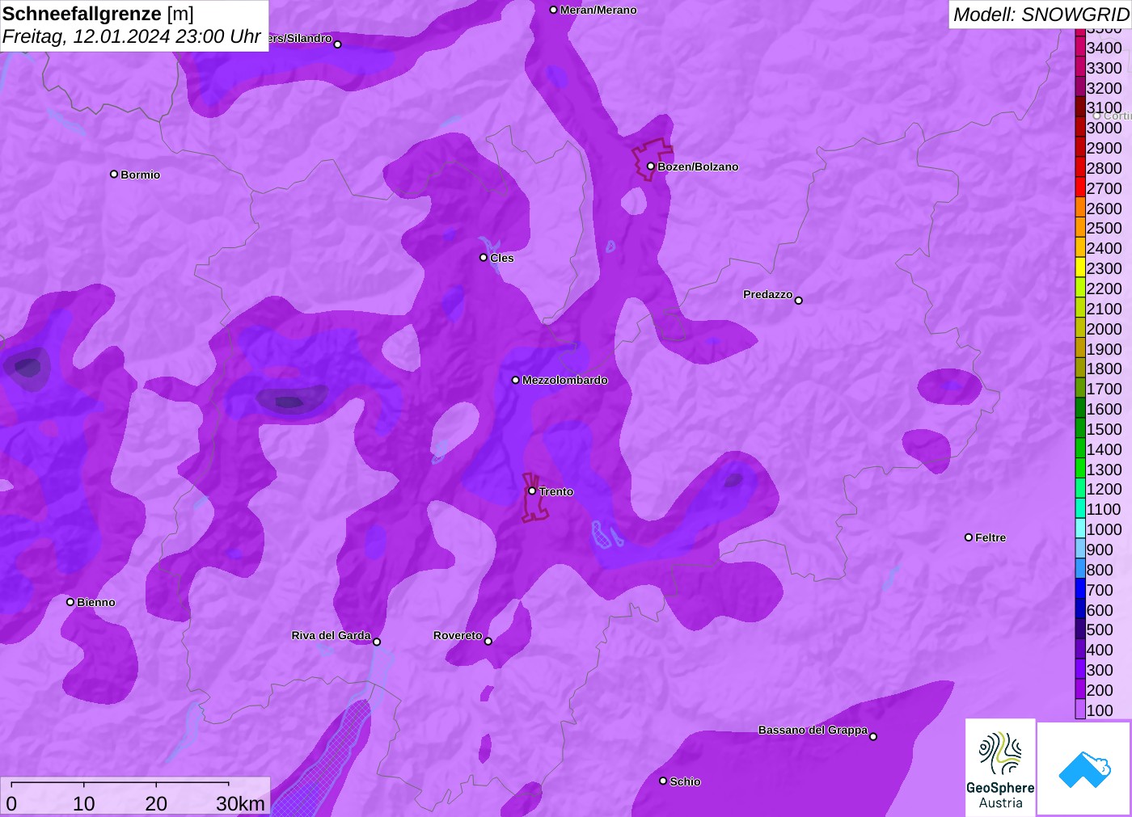Click the Feltre city marker

point(969,537)
